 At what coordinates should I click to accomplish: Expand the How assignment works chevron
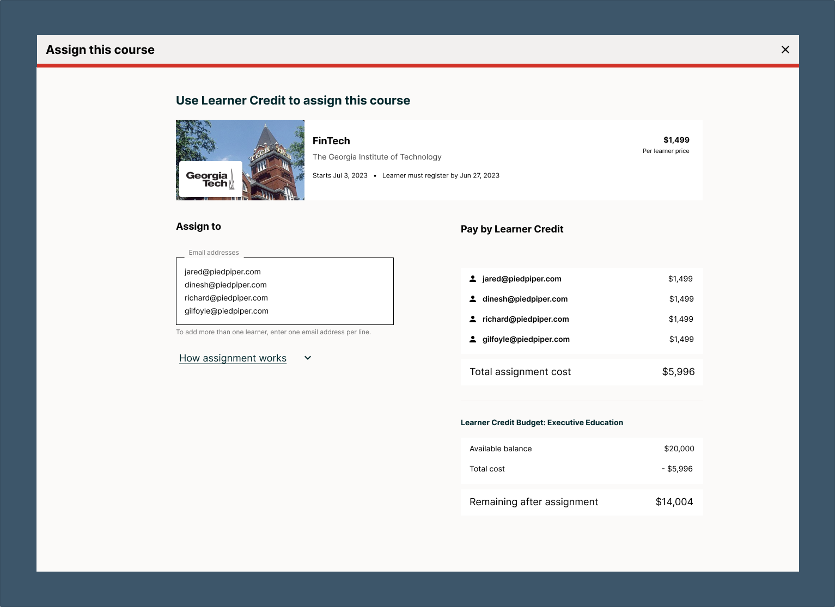(x=308, y=358)
